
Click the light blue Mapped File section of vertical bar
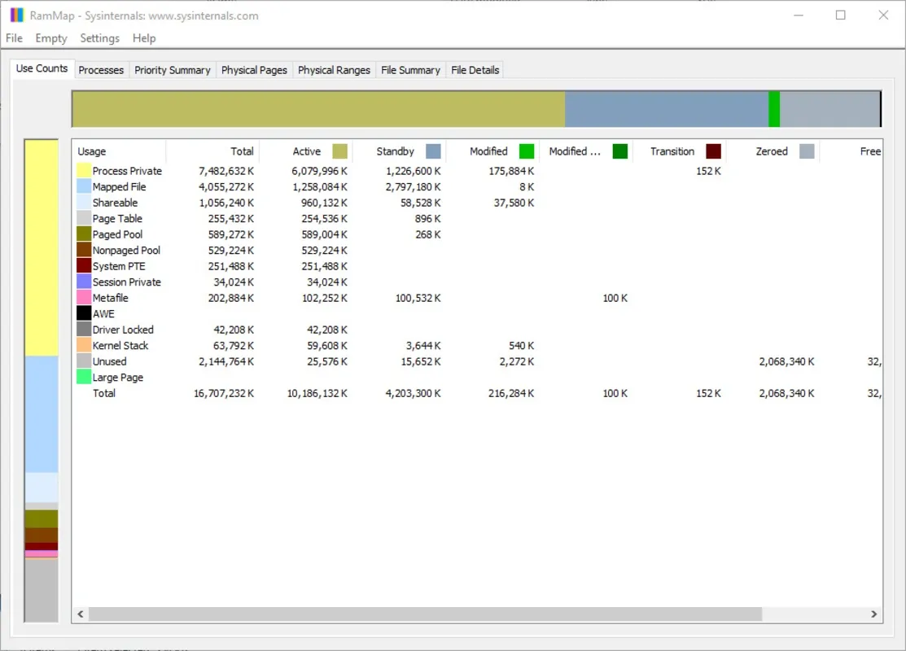point(41,414)
